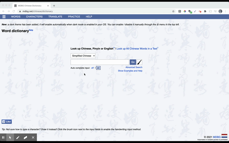Bookmark this page with the star icon
Screen dimensions: 229x143
coord(173,11)
